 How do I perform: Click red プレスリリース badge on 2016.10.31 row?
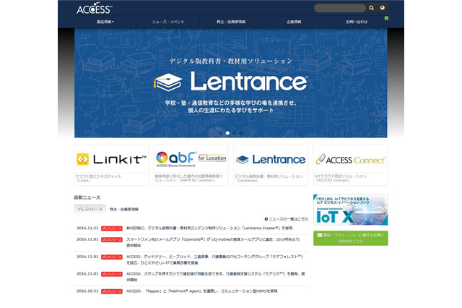(x=112, y=291)
